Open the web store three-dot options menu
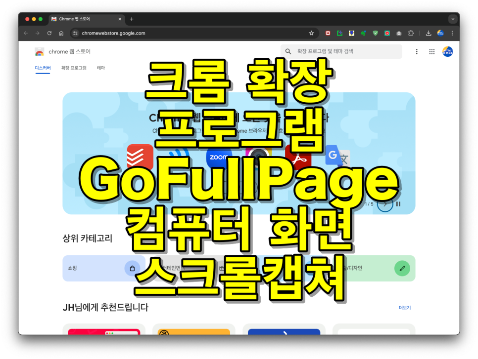 click(x=417, y=51)
